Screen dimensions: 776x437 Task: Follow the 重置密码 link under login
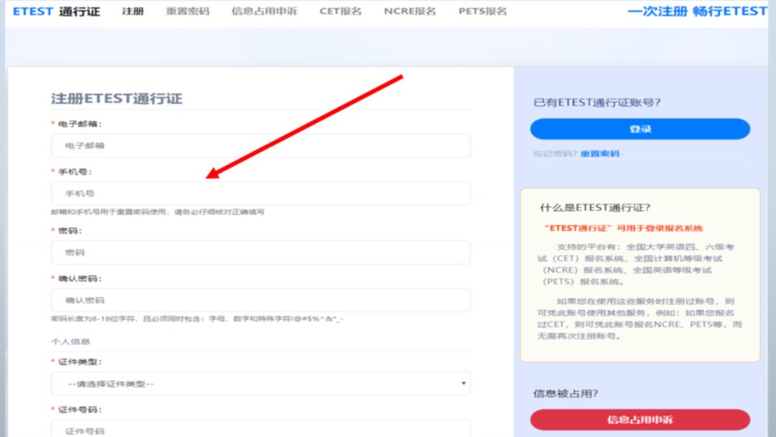600,154
